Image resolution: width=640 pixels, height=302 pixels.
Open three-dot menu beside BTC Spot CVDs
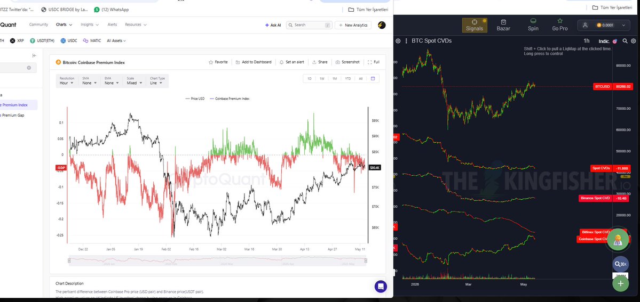[406, 41]
